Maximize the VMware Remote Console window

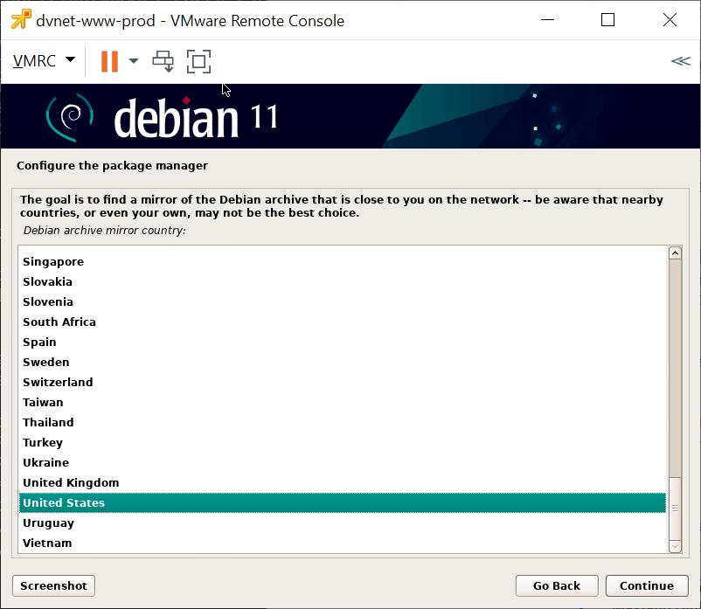click(x=607, y=20)
